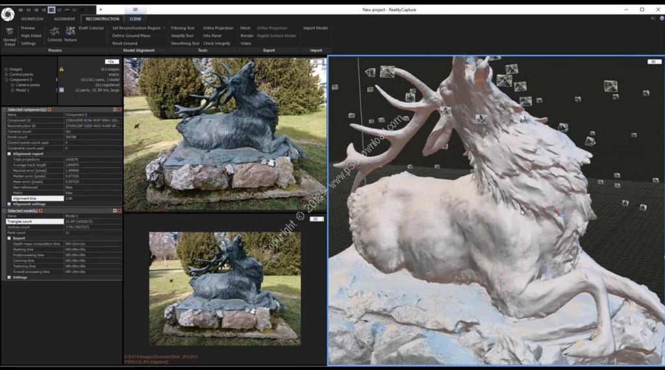
Task: Expand the Alignment settings section
Action: (9, 203)
